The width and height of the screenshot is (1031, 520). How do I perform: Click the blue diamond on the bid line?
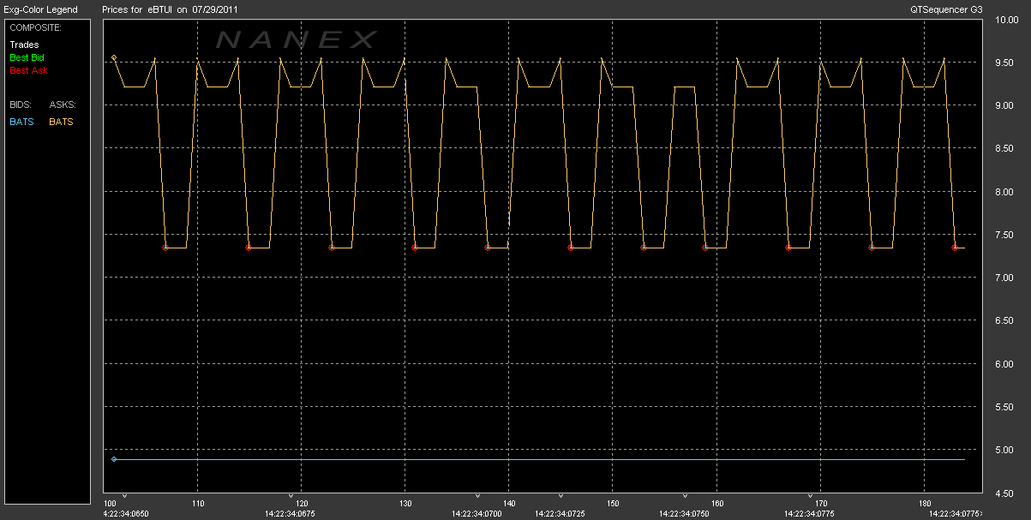[114, 459]
